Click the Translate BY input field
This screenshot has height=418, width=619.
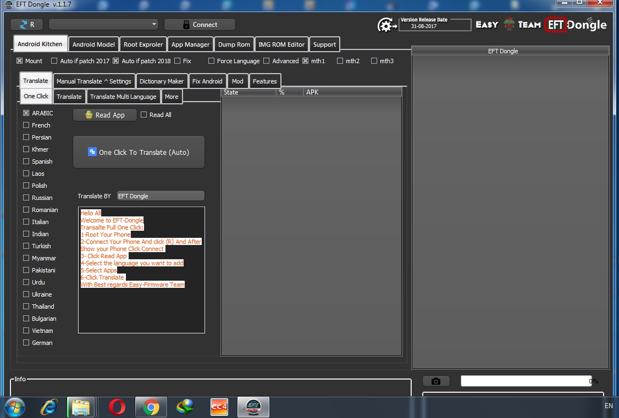(x=161, y=196)
